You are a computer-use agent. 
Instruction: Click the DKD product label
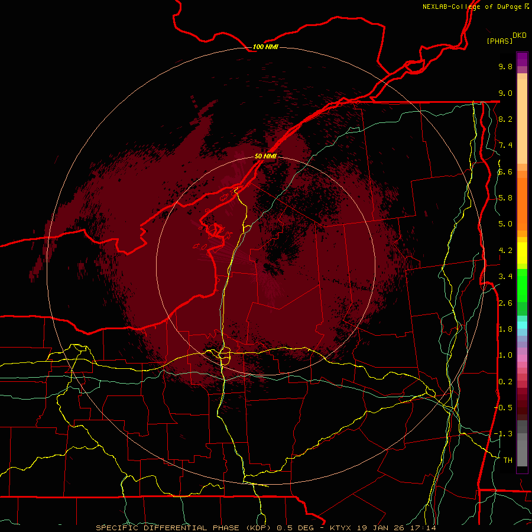click(519, 35)
